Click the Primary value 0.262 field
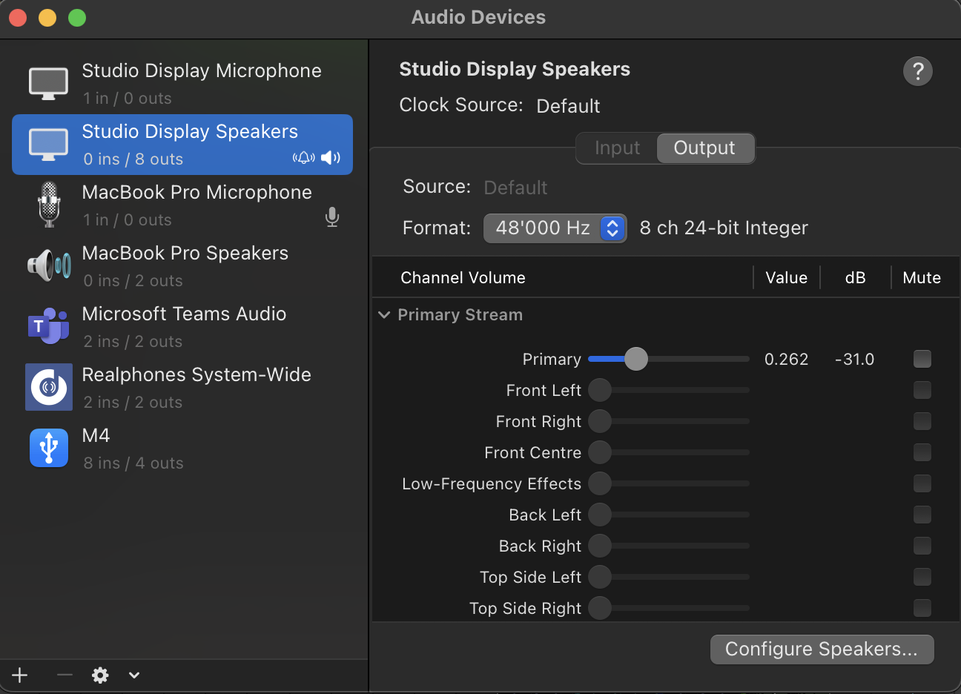Screen dimensions: 961x694 [786, 360]
